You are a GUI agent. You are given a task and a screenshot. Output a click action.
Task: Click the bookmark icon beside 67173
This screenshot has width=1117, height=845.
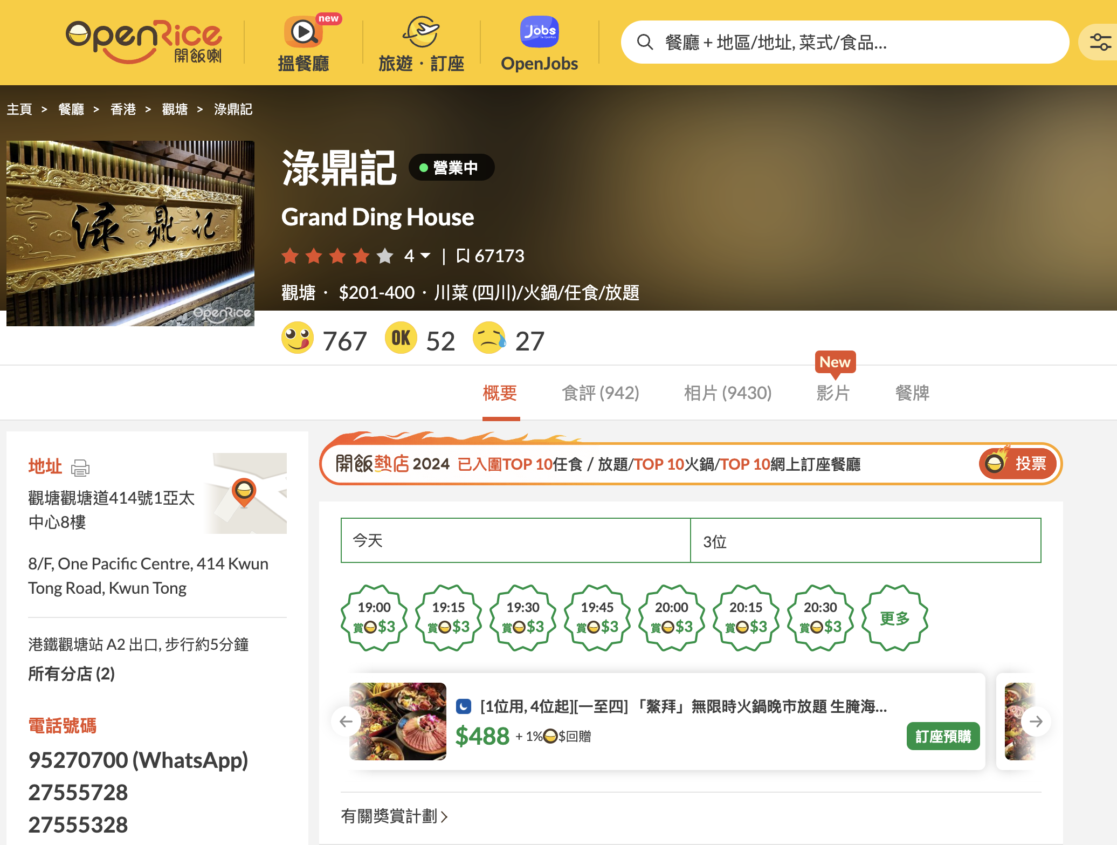tap(463, 256)
